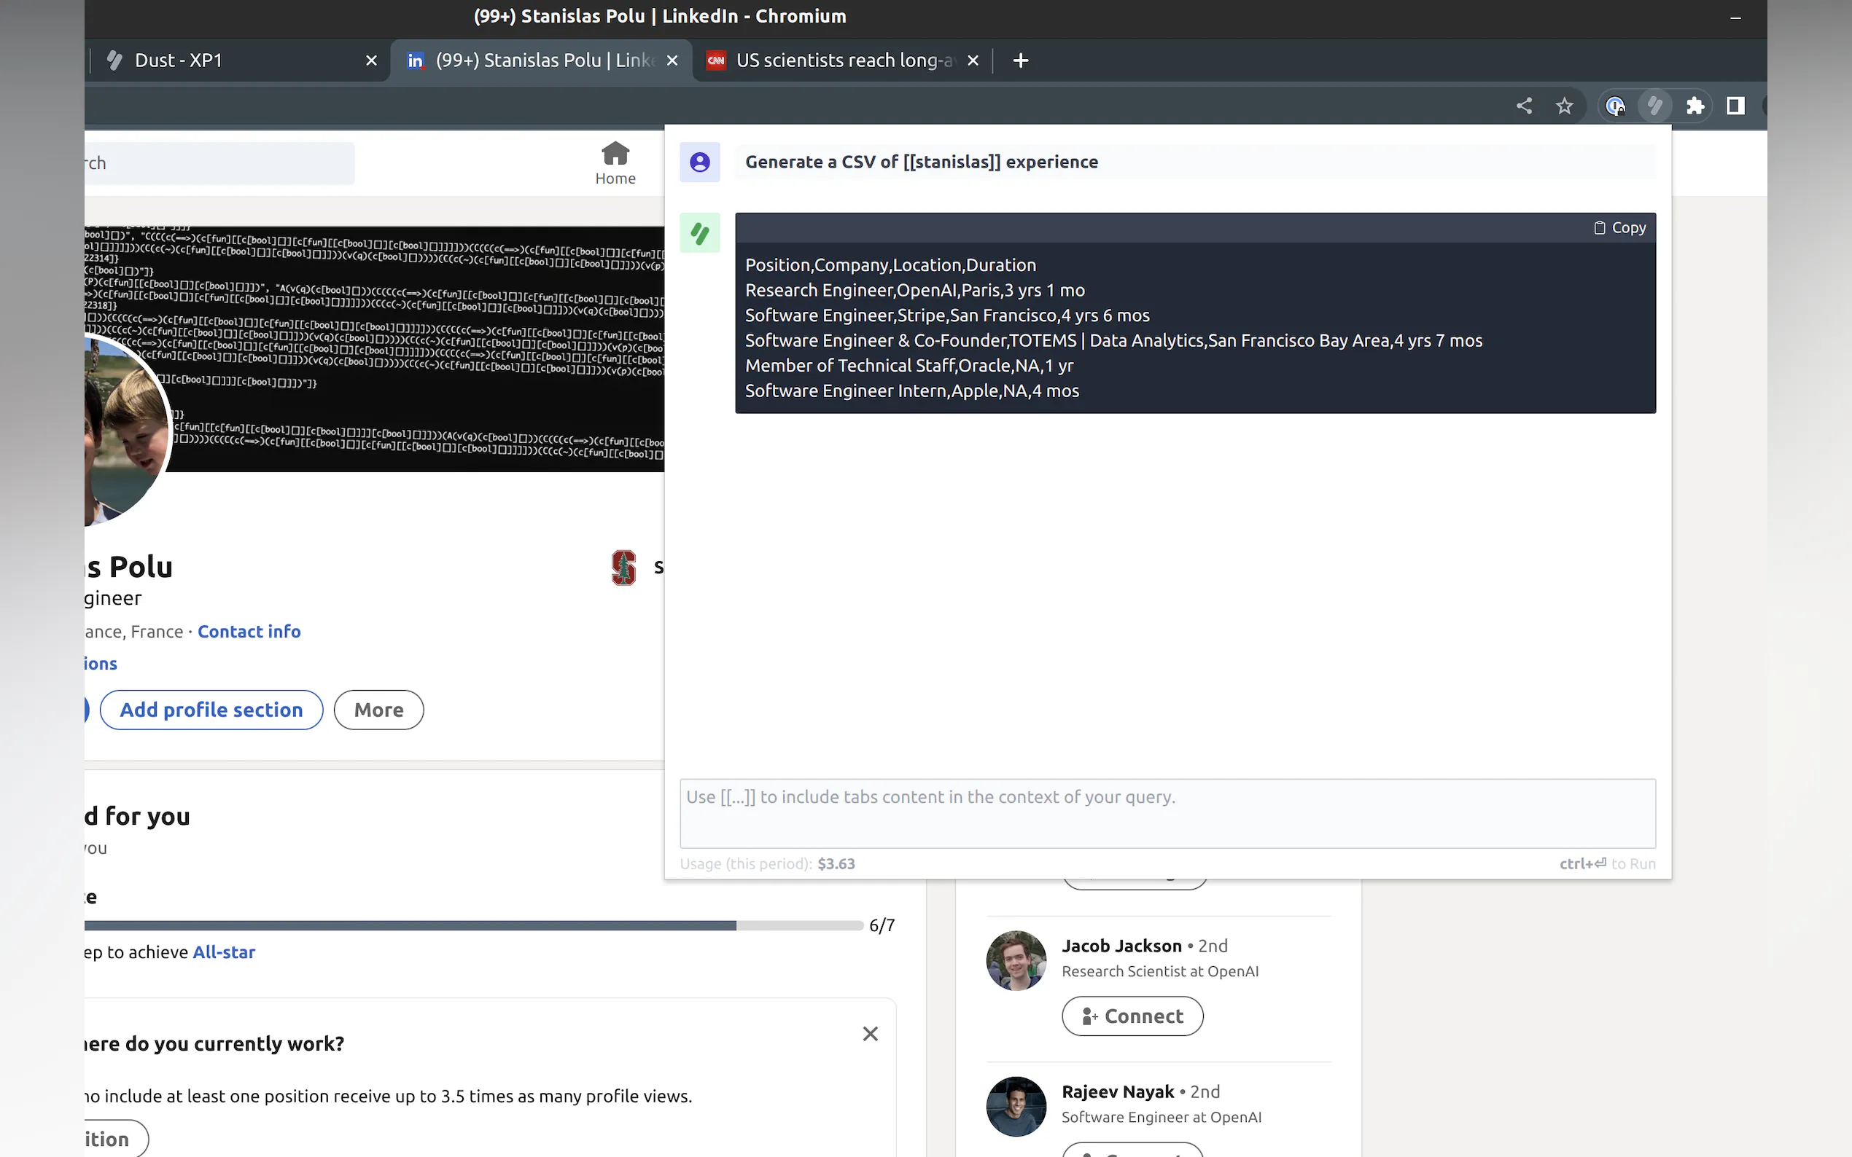Open the Contact info link

pos(249,631)
